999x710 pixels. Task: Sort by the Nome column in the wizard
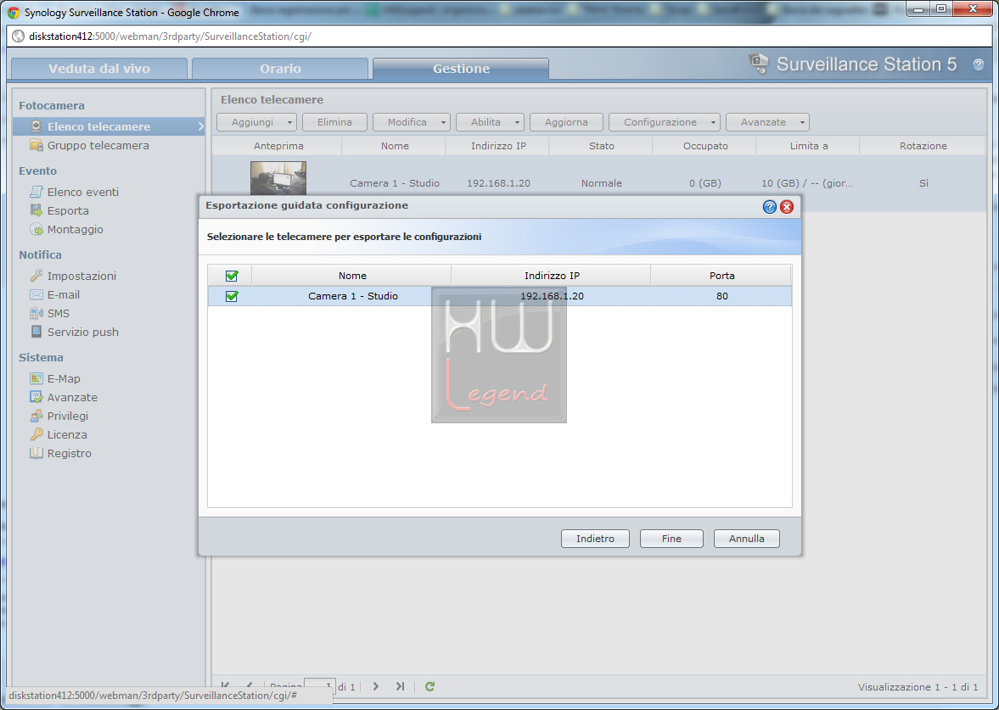tap(352, 276)
